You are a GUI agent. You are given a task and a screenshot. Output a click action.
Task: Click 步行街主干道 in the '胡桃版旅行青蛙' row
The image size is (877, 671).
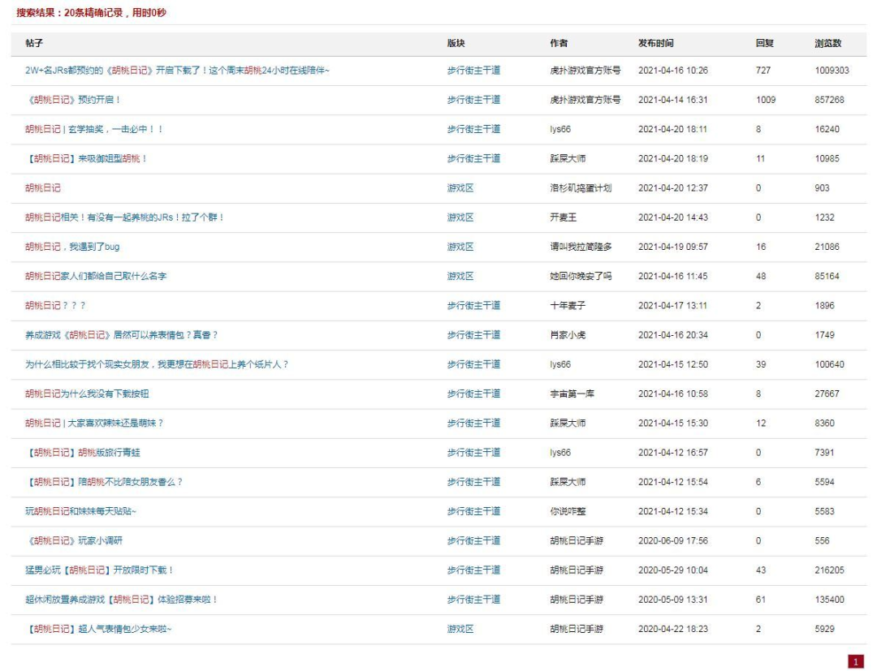[x=473, y=453]
